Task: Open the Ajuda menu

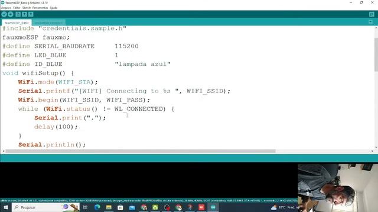Action: click(54, 8)
